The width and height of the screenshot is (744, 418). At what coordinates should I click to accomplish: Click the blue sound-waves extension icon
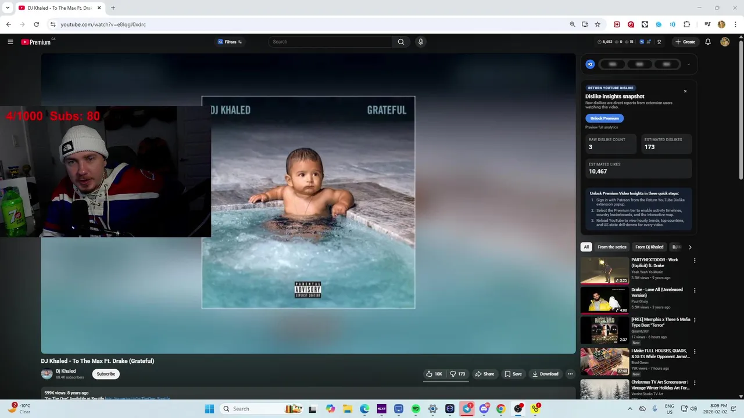click(x=673, y=24)
